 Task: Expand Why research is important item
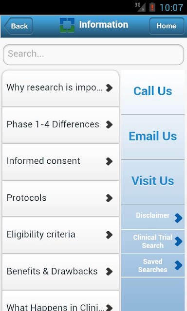click(x=60, y=88)
